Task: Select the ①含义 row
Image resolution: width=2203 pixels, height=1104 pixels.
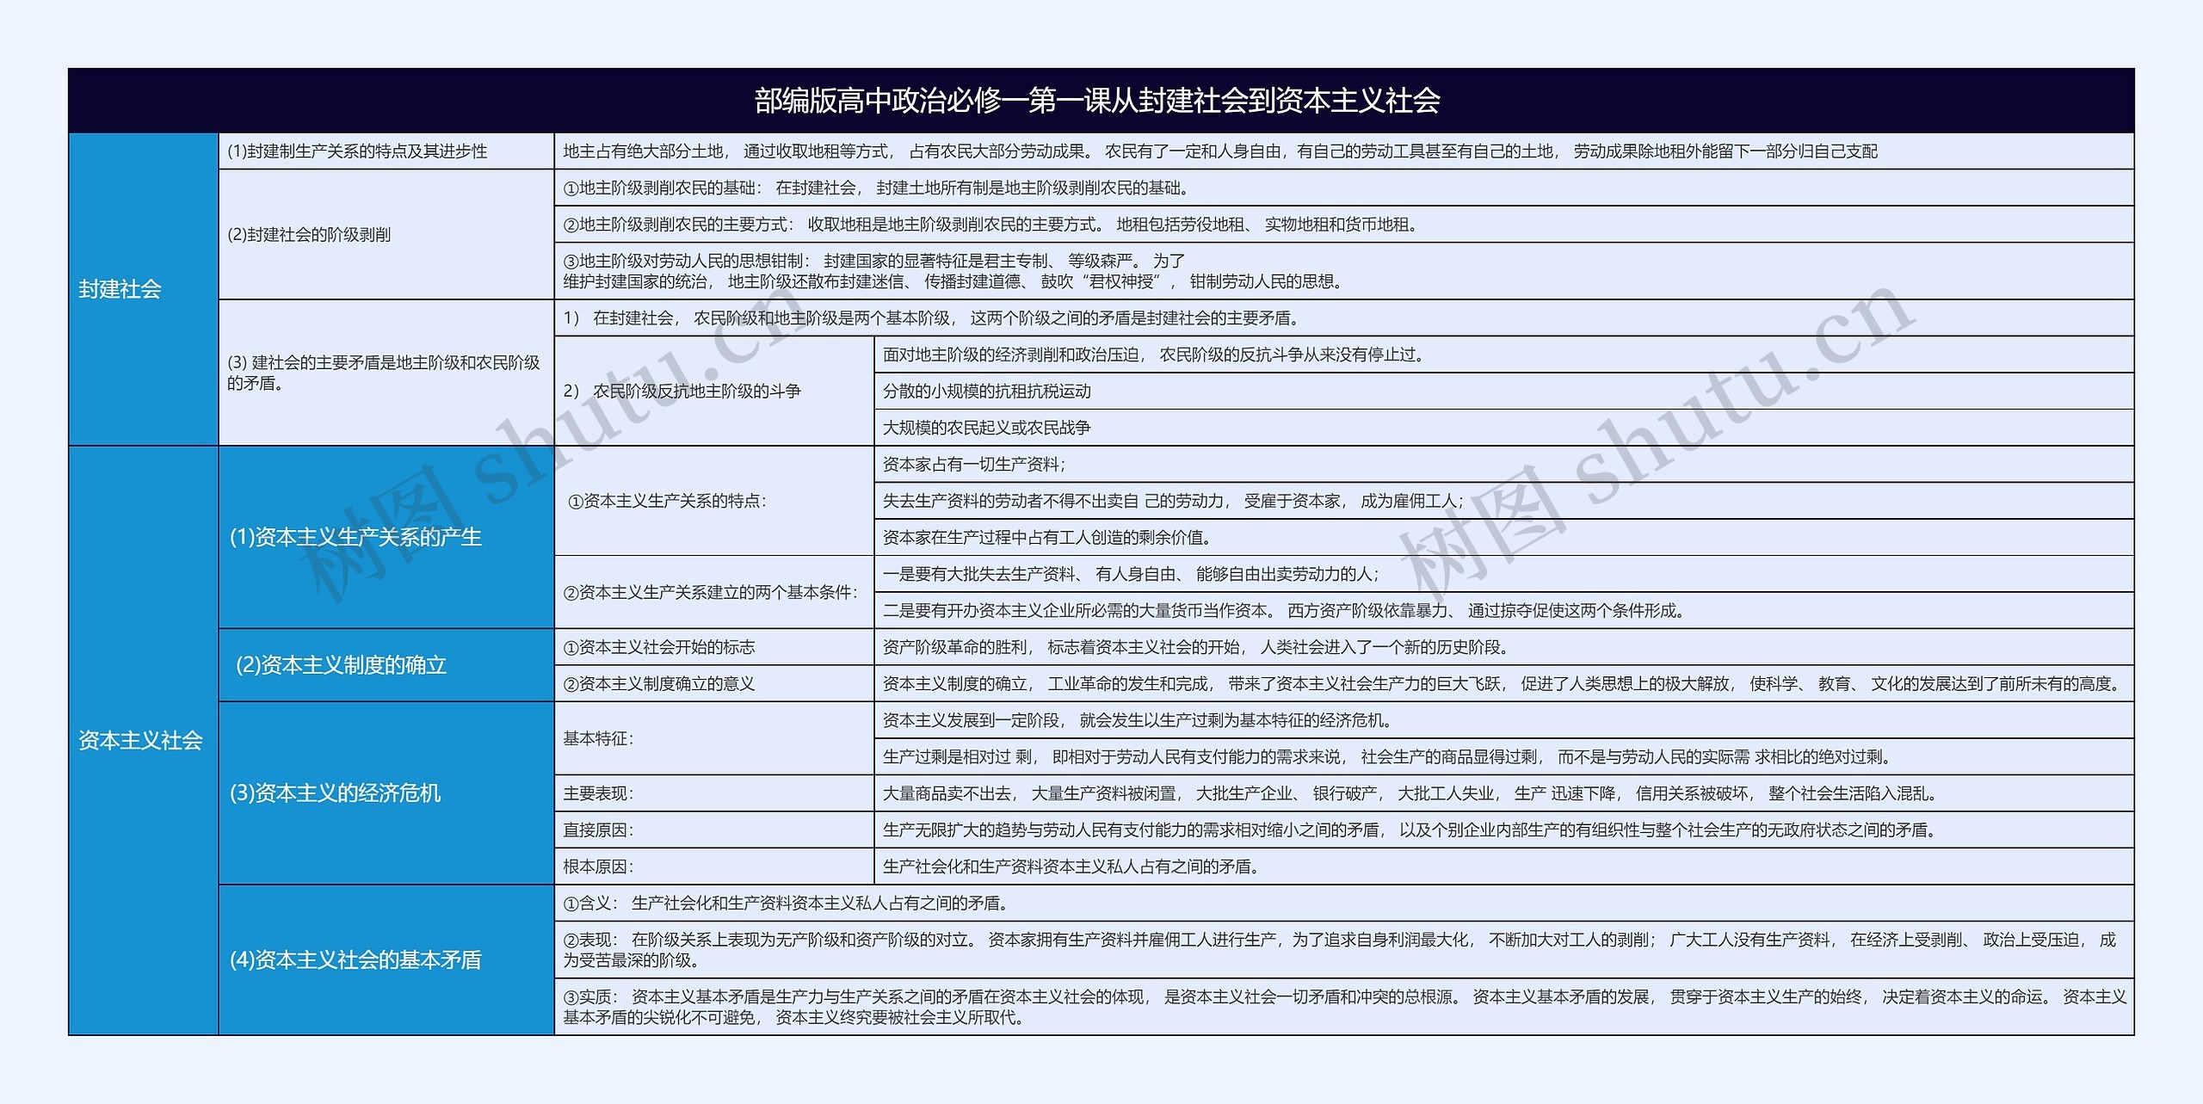Action: [x=1344, y=904]
